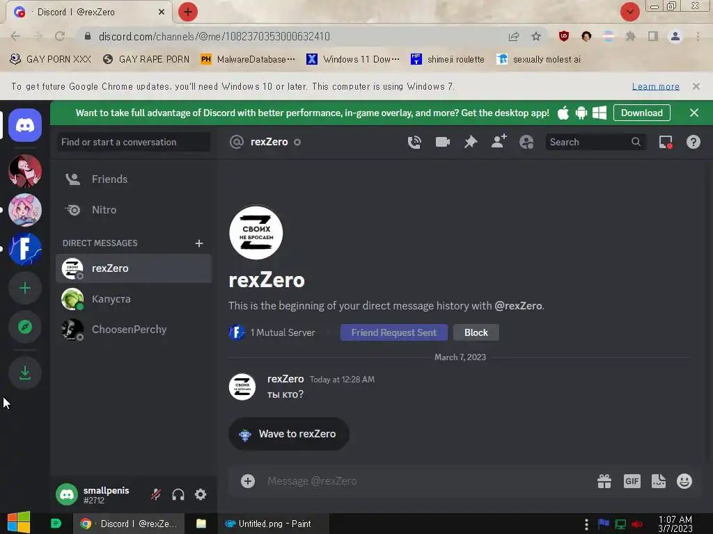Send a Nitro gift icon
The image size is (713, 534).
(604, 481)
